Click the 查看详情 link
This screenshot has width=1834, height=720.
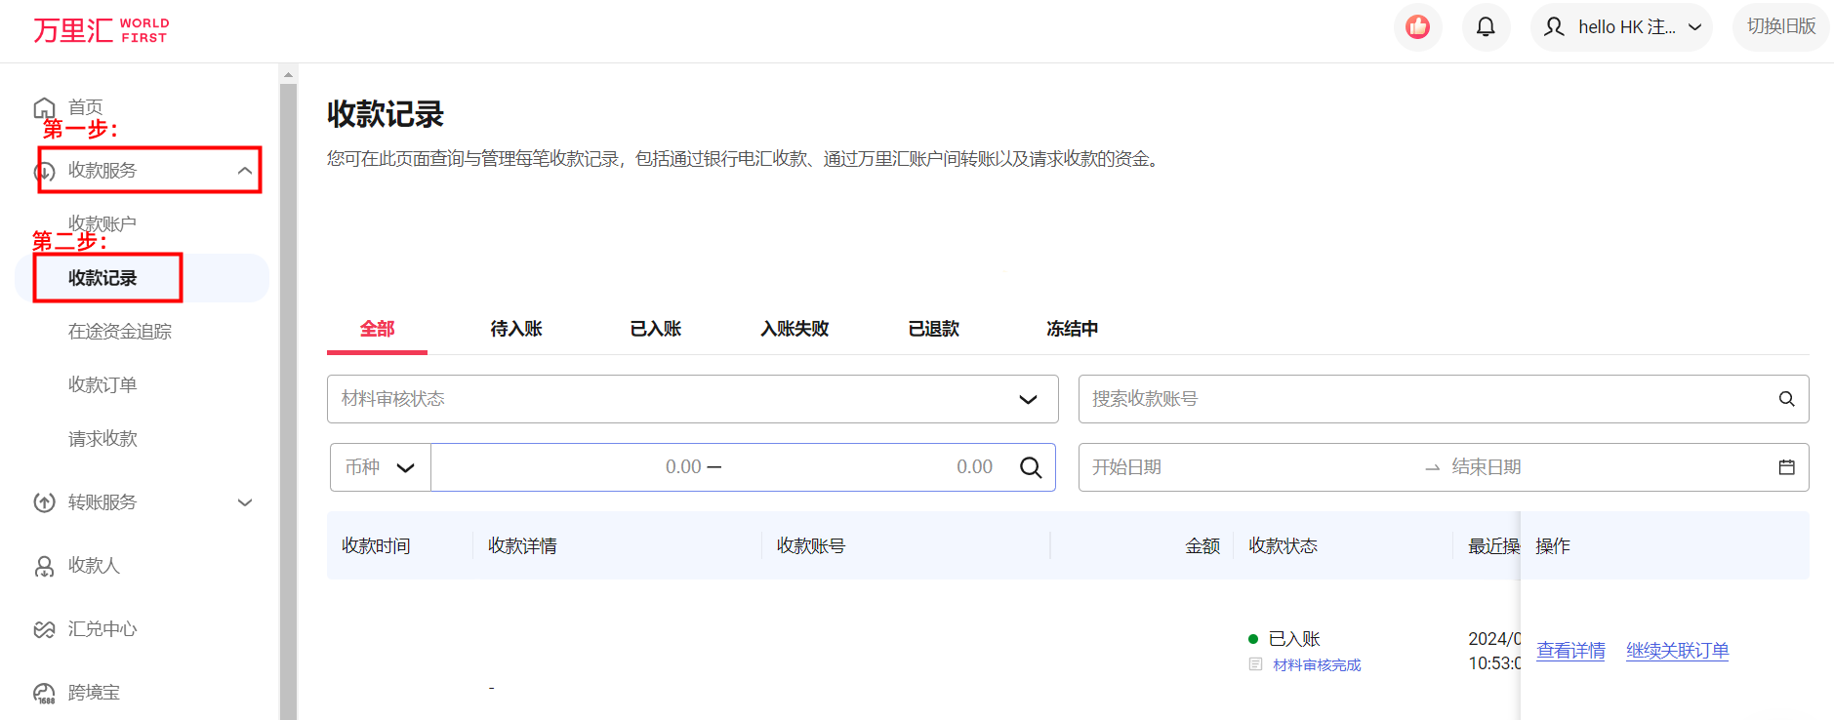(x=1570, y=651)
